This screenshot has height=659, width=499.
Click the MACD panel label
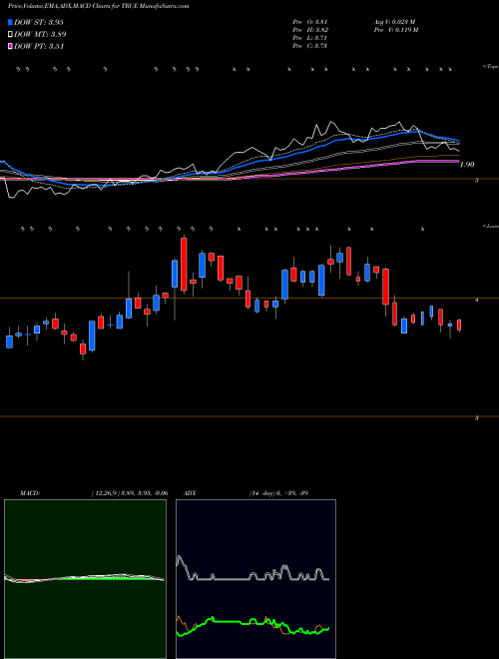[30, 493]
